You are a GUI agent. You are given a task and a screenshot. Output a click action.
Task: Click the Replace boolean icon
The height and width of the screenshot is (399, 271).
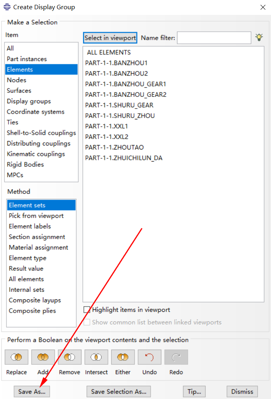[x=16, y=357]
